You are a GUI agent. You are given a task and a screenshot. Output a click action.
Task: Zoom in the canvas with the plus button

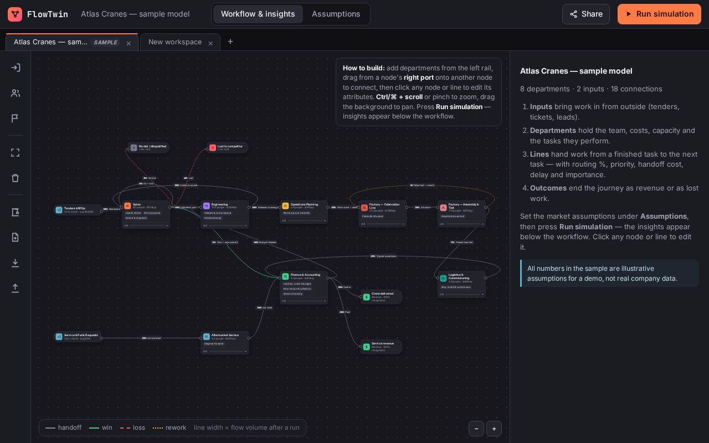494,429
